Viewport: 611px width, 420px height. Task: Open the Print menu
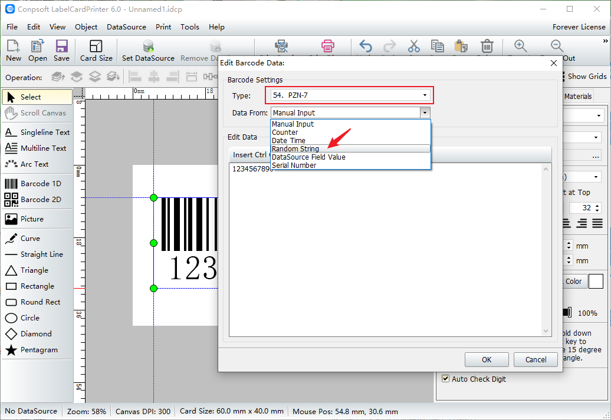click(163, 27)
